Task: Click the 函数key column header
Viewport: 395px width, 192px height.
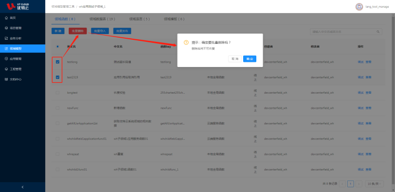Action: 166,47
